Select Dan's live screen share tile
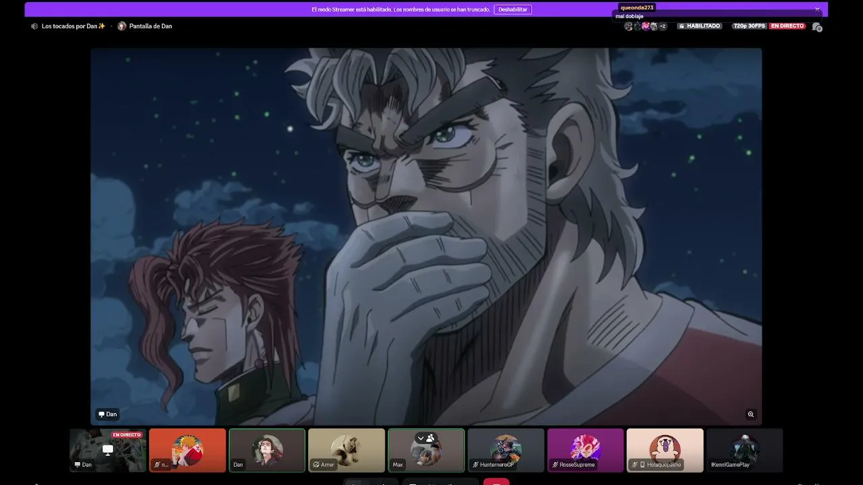 (108, 450)
